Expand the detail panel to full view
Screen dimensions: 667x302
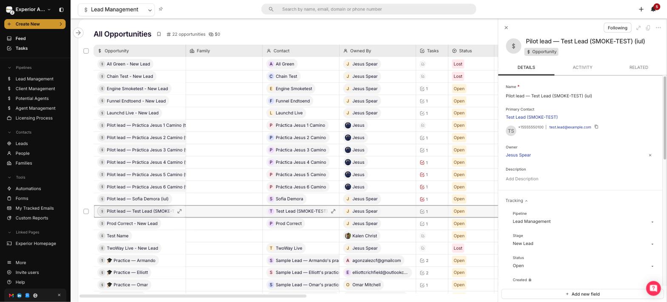(x=638, y=28)
